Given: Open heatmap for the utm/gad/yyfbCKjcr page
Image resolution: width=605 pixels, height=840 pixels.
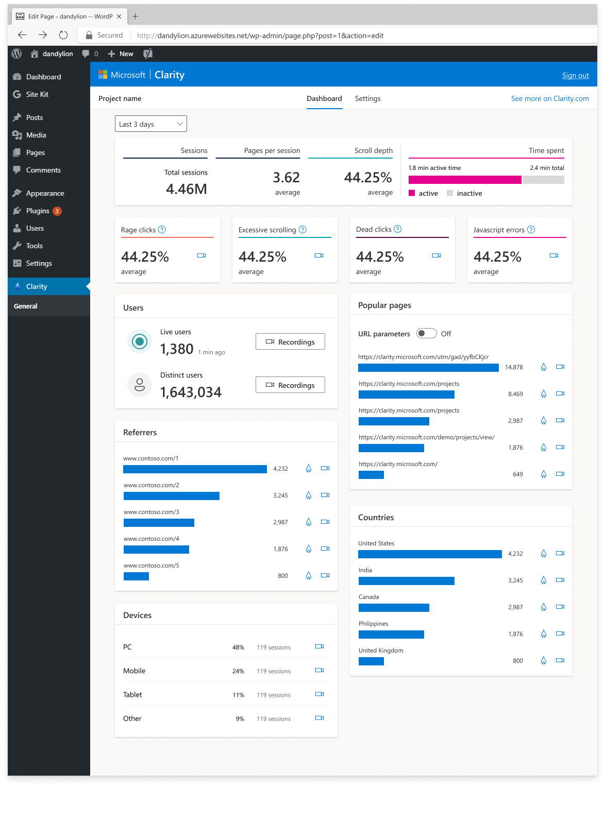Looking at the screenshot, I should [543, 367].
